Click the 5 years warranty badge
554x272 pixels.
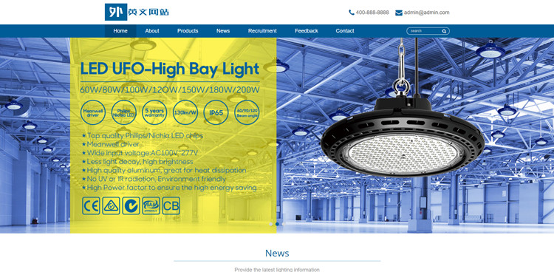[x=154, y=112]
